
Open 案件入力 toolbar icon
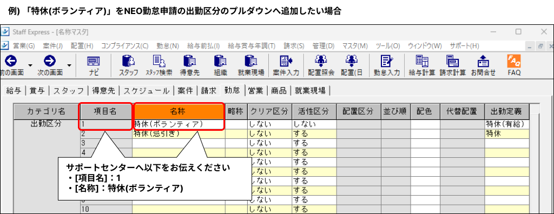pos(286,61)
